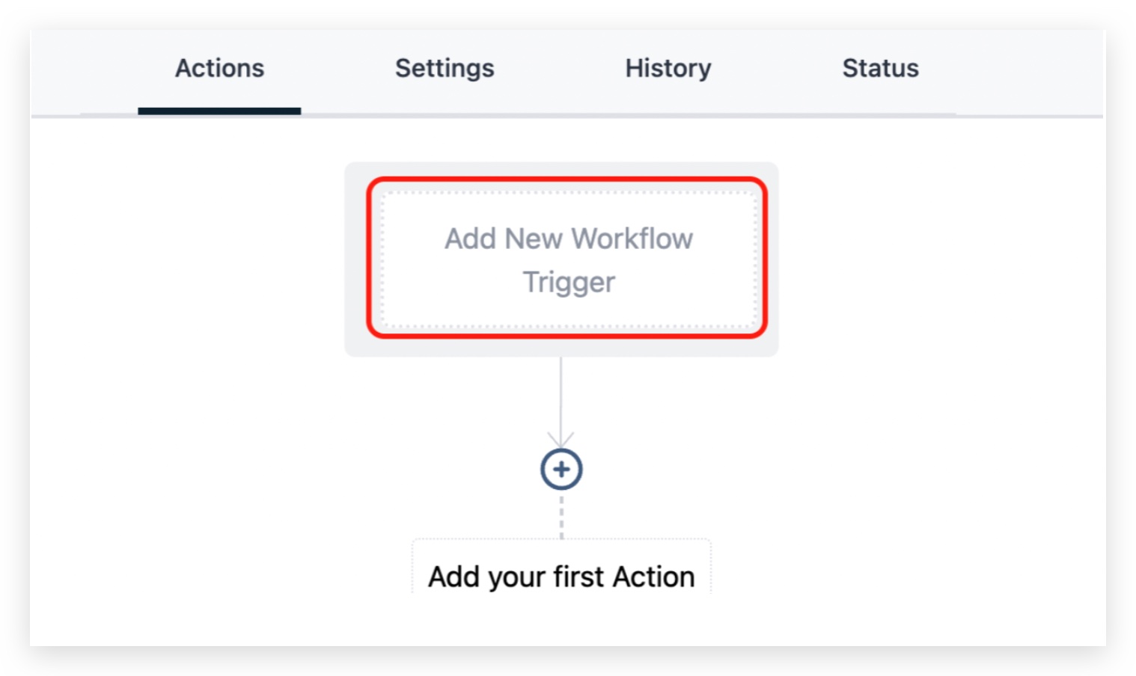Click the word Trigger in the dotted box
The image size is (1136, 676).
[569, 283]
